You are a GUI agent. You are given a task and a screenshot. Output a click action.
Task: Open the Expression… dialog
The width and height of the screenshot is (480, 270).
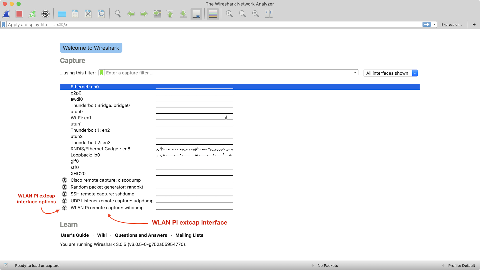451,24
